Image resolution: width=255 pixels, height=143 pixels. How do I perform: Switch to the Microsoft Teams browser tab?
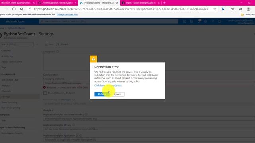click(16, 3)
